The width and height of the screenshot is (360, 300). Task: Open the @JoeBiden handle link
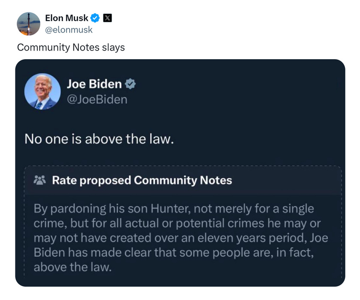(x=97, y=99)
